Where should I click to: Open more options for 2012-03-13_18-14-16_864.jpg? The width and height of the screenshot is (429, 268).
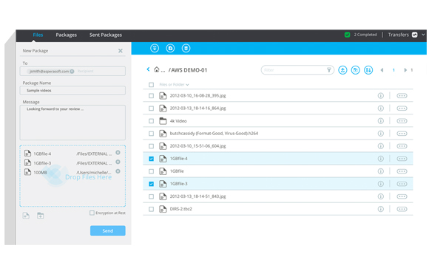tap(402, 109)
